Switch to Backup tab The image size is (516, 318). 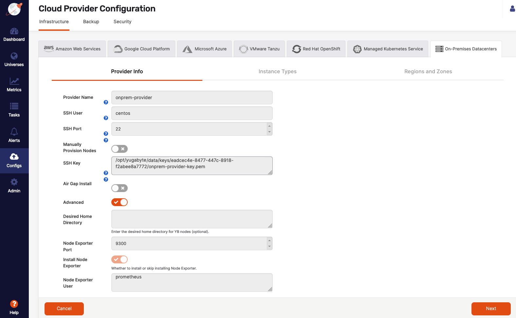[91, 22]
